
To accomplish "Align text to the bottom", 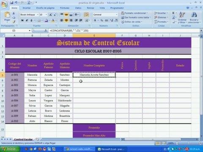I will tap(71, 14).
